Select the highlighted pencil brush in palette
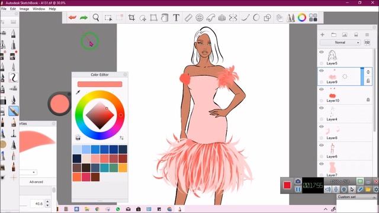 tap(14, 111)
